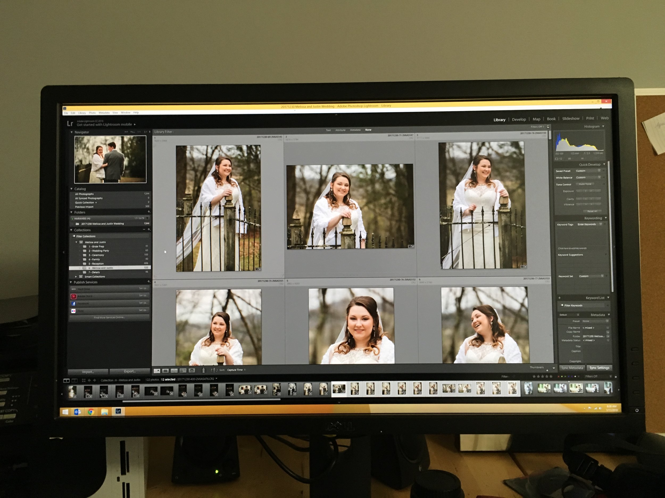Viewport: 665px width, 498px height.
Task: Open the Slideshow module
Action: click(571, 118)
